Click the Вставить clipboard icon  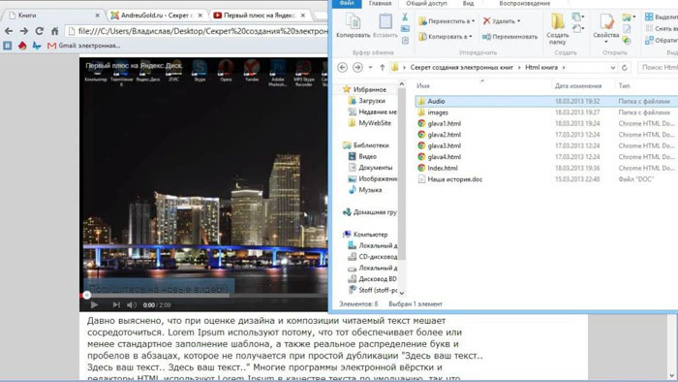(x=385, y=21)
